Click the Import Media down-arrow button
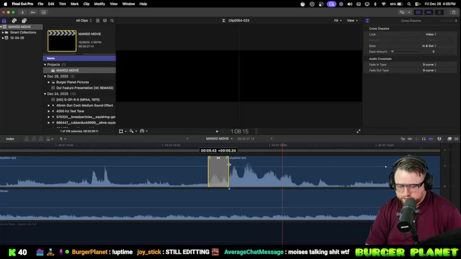Screen dimensions: 461x259 22,12
